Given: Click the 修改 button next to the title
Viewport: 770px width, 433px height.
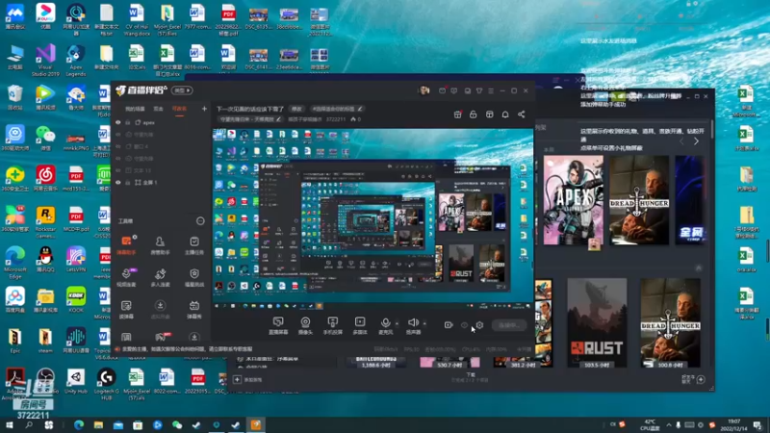Looking at the screenshot, I should [296, 109].
